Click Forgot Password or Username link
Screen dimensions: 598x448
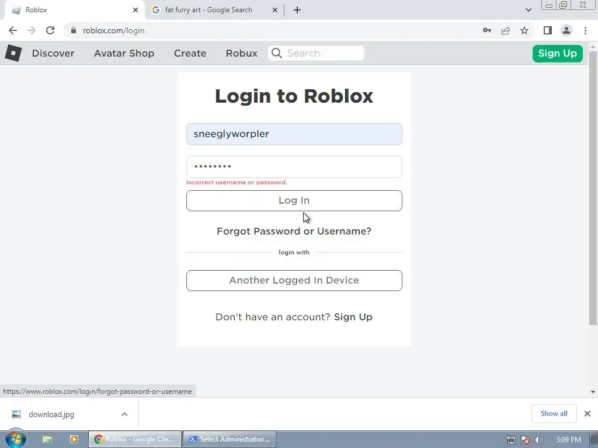(x=294, y=231)
